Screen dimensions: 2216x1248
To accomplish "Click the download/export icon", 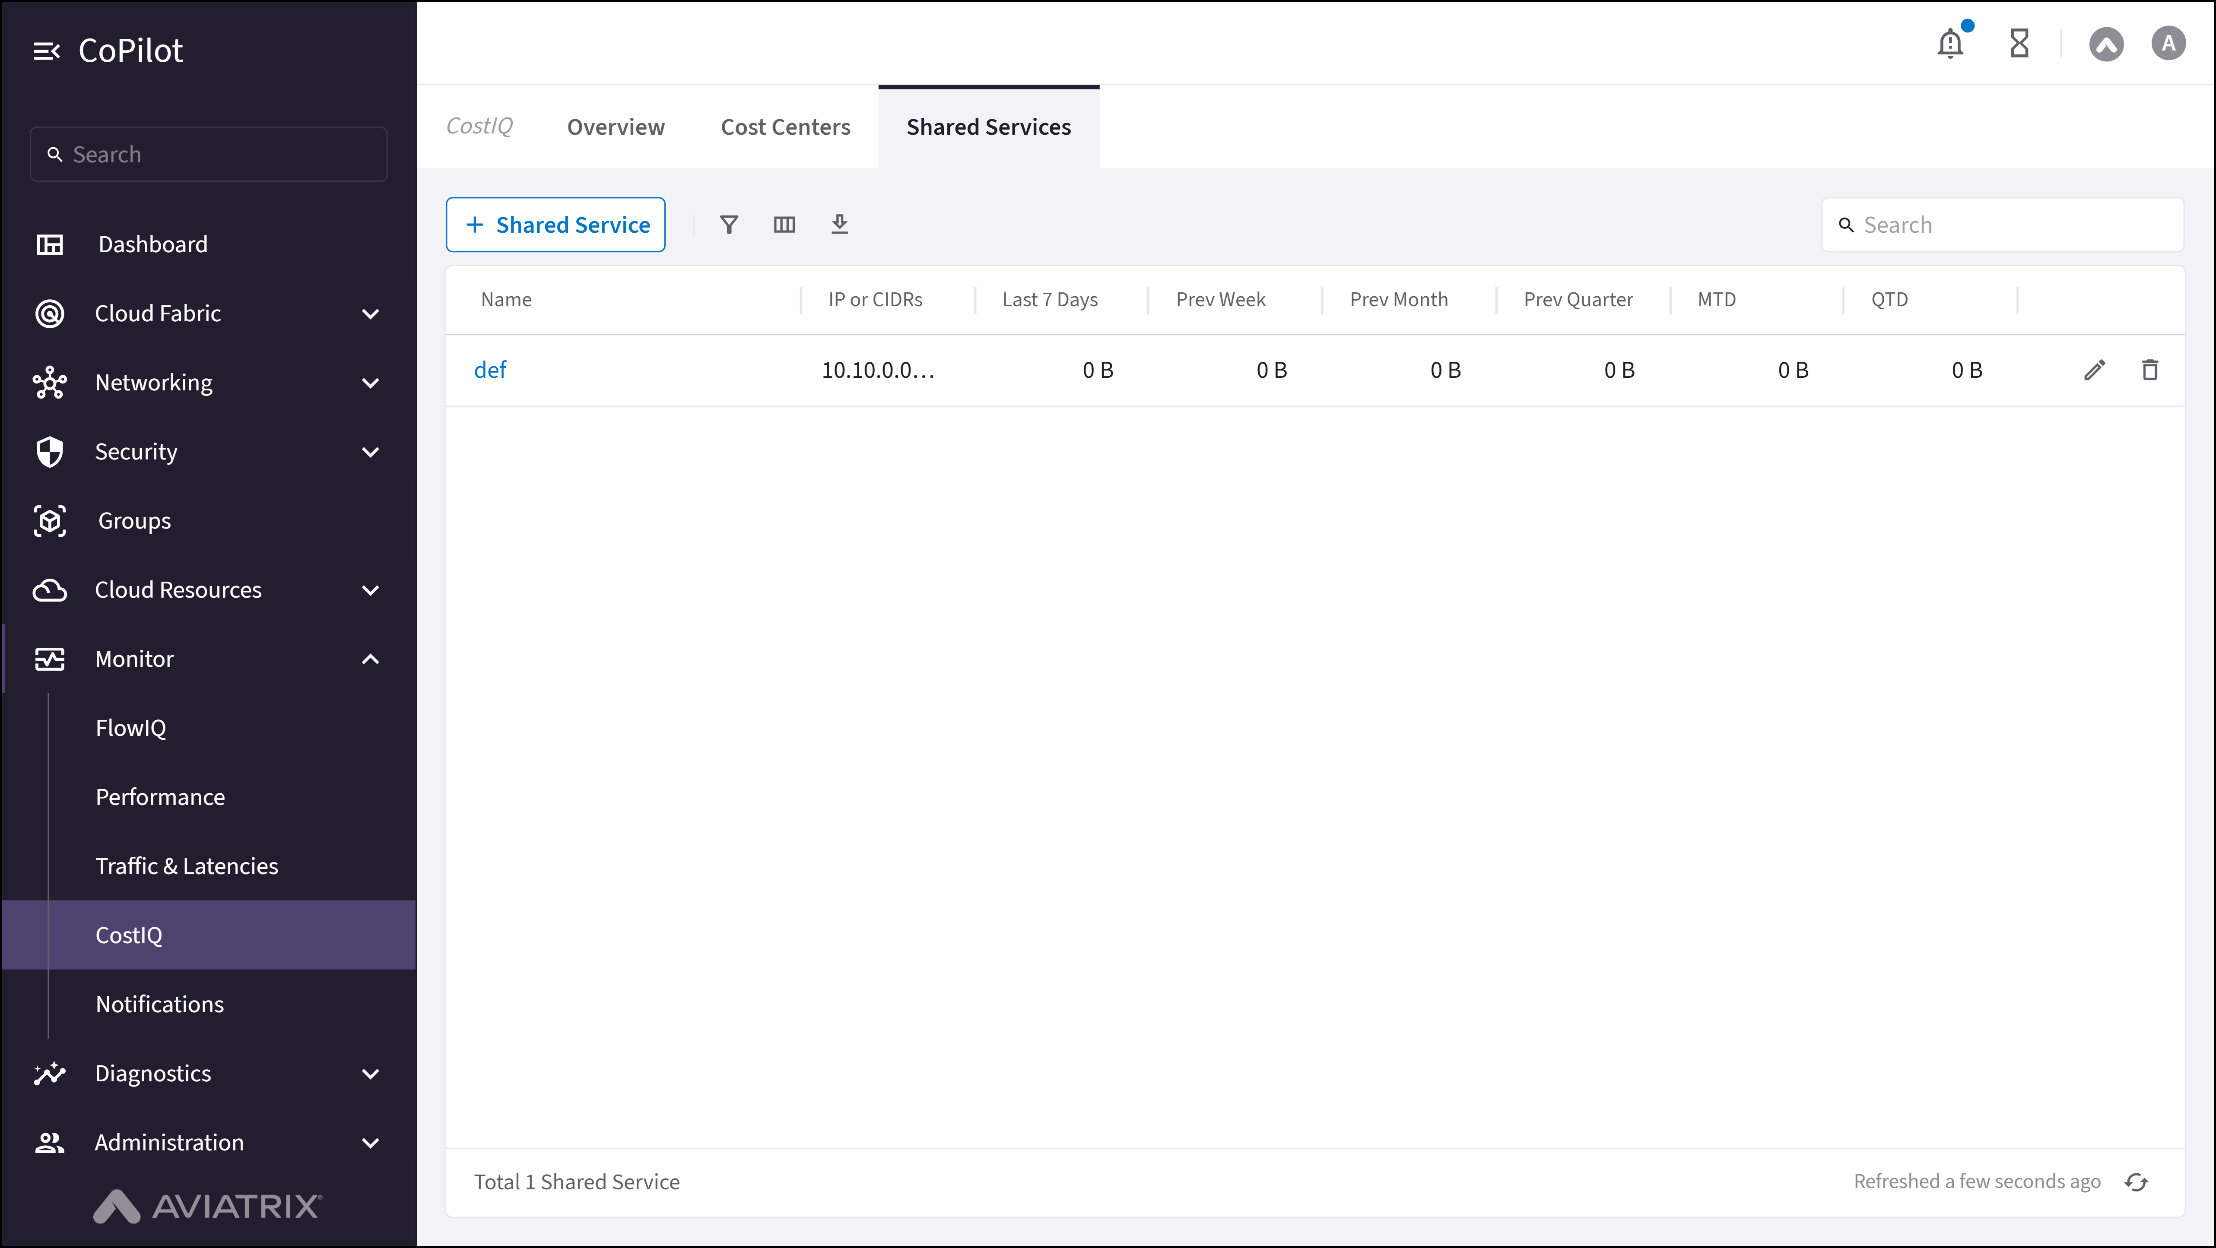I will point(840,225).
